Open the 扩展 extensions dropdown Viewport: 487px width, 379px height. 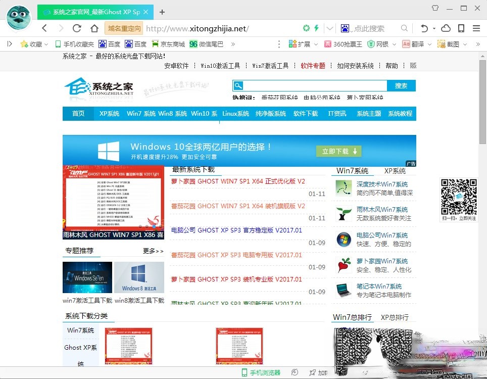coord(303,44)
